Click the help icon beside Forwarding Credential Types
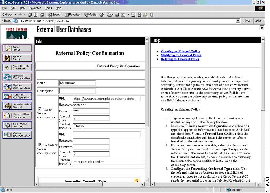The height and width of the screenshot is (193, 270). [137, 181]
